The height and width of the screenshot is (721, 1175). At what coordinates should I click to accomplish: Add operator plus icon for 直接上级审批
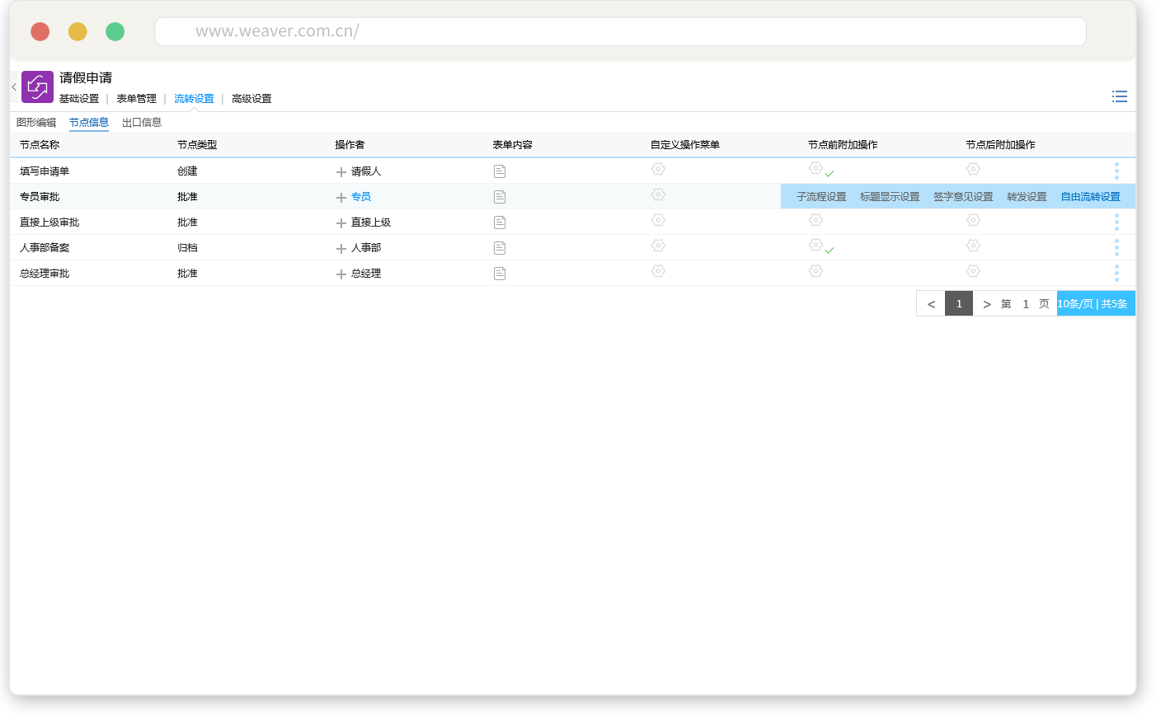341,223
